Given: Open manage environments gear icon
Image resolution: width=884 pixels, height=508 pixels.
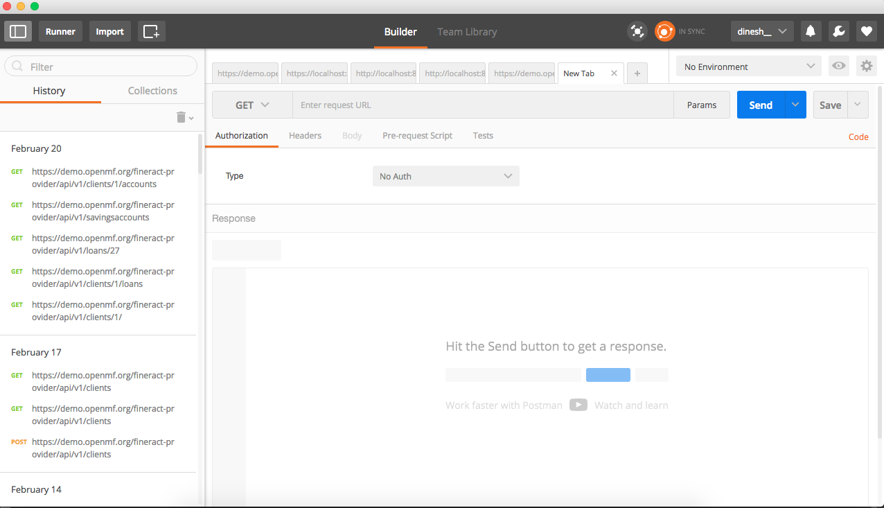Looking at the screenshot, I should 866,67.
